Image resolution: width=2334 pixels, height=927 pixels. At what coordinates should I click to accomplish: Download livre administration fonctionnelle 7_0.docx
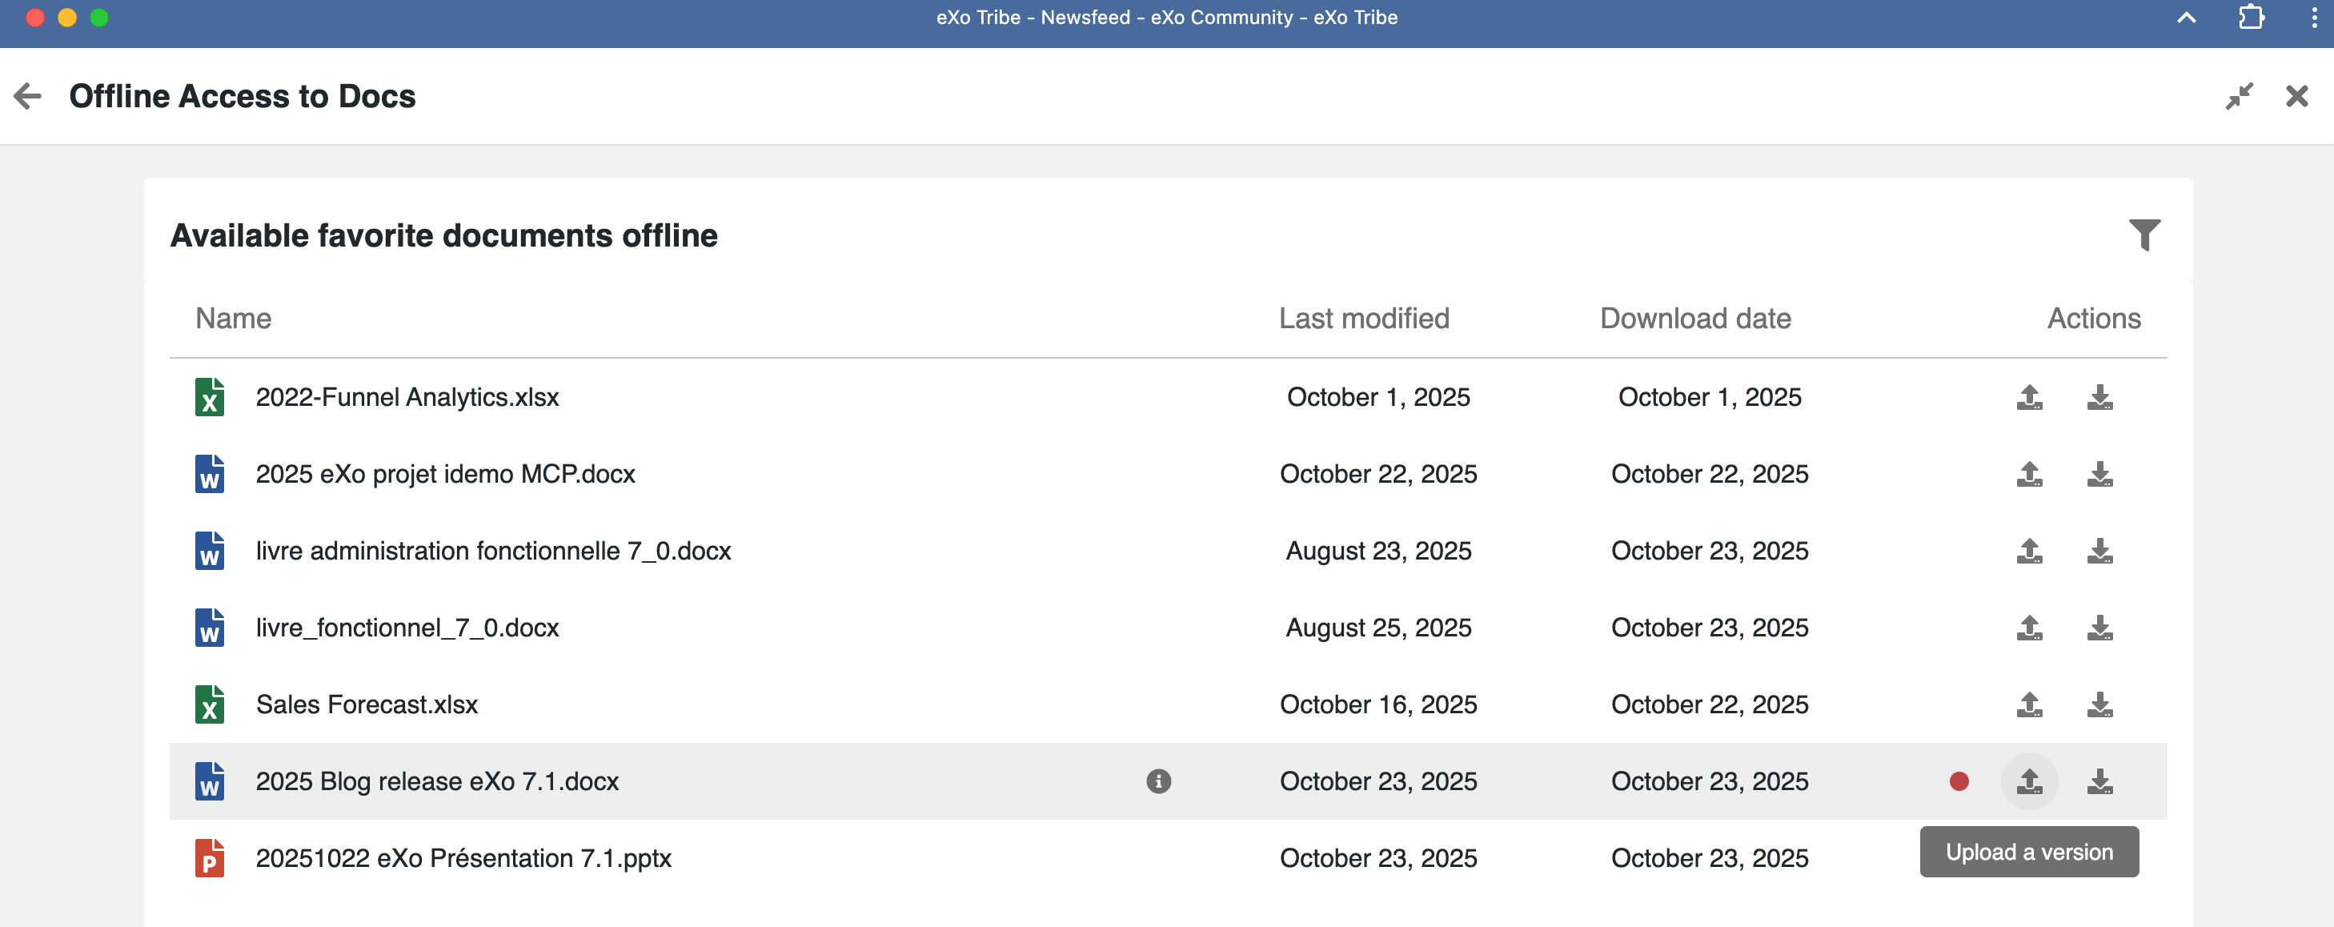pos(2099,551)
